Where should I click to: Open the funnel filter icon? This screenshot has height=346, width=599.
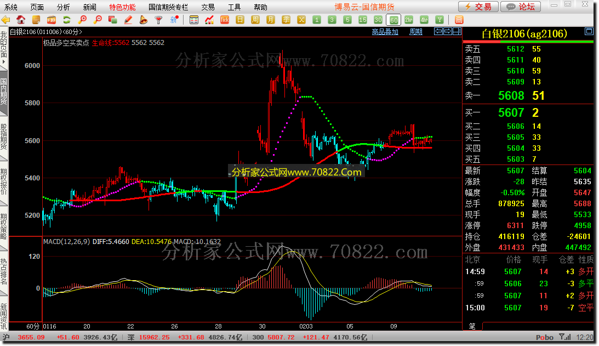[x=158, y=20]
